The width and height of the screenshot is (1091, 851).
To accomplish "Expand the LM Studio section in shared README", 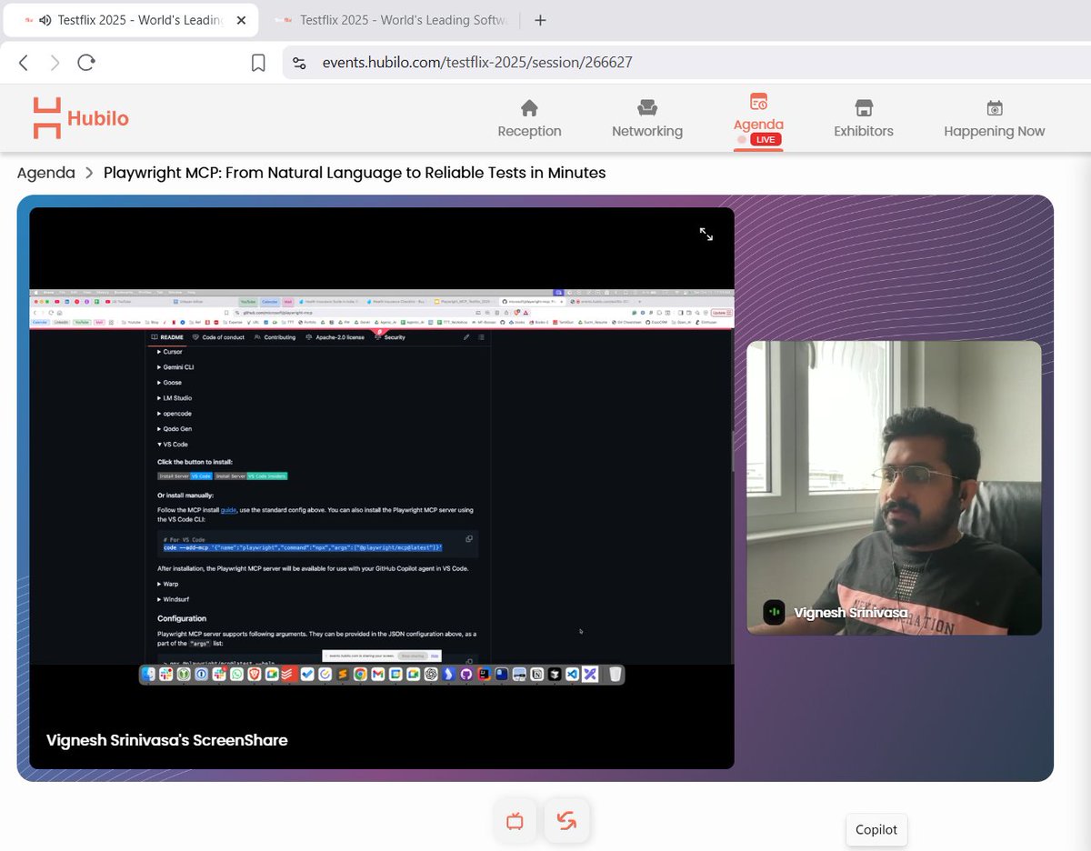I will (175, 398).
